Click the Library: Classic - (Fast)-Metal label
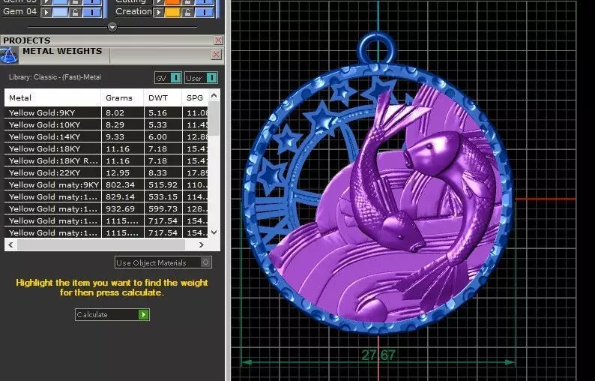Image resolution: width=595 pixels, height=381 pixels. [55, 77]
